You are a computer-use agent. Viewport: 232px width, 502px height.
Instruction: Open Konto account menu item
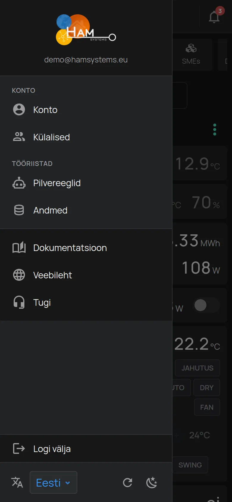(x=86, y=110)
